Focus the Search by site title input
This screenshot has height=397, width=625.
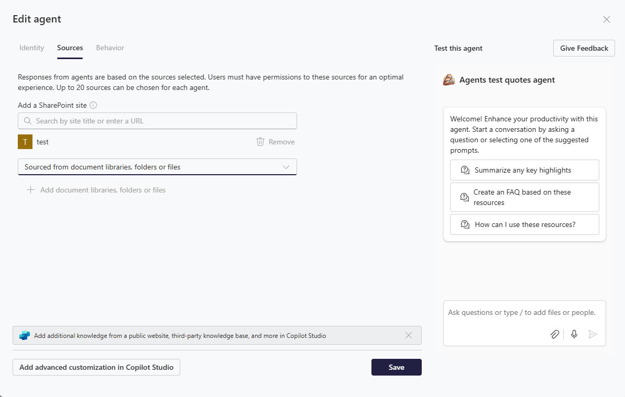pos(158,121)
